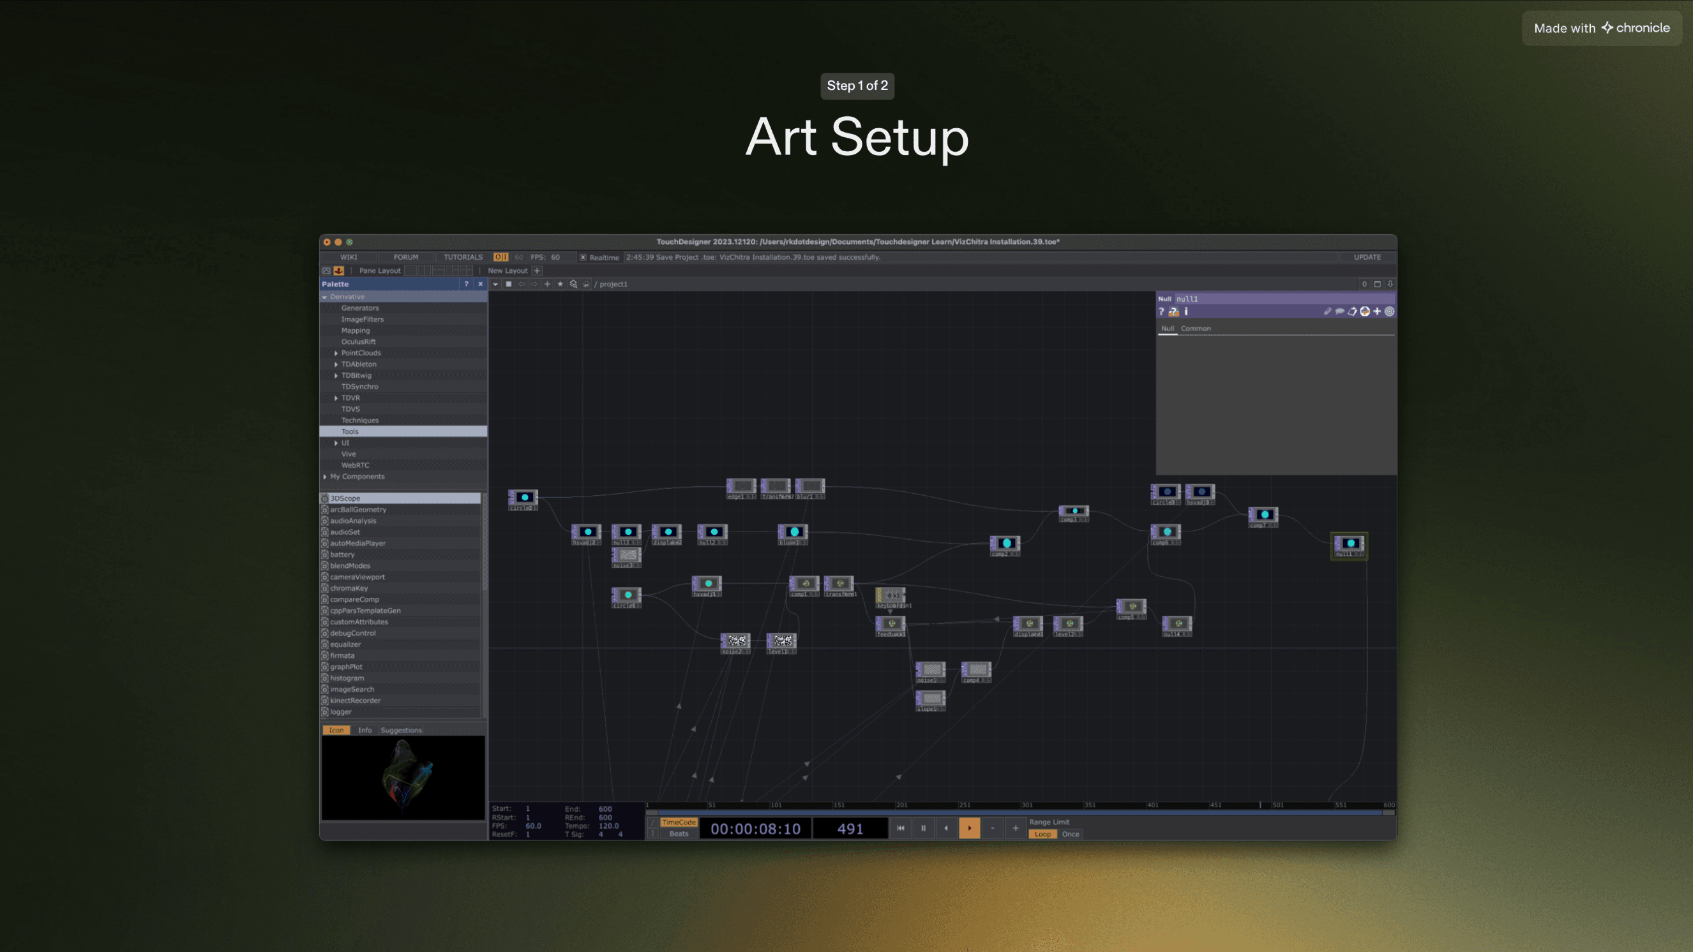
Task: Open the bookmark star icon in network bar
Action: point(560,284)
